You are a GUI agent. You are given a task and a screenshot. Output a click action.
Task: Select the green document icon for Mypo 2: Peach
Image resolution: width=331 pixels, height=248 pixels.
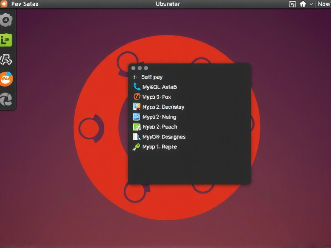[x=136, y=126]
